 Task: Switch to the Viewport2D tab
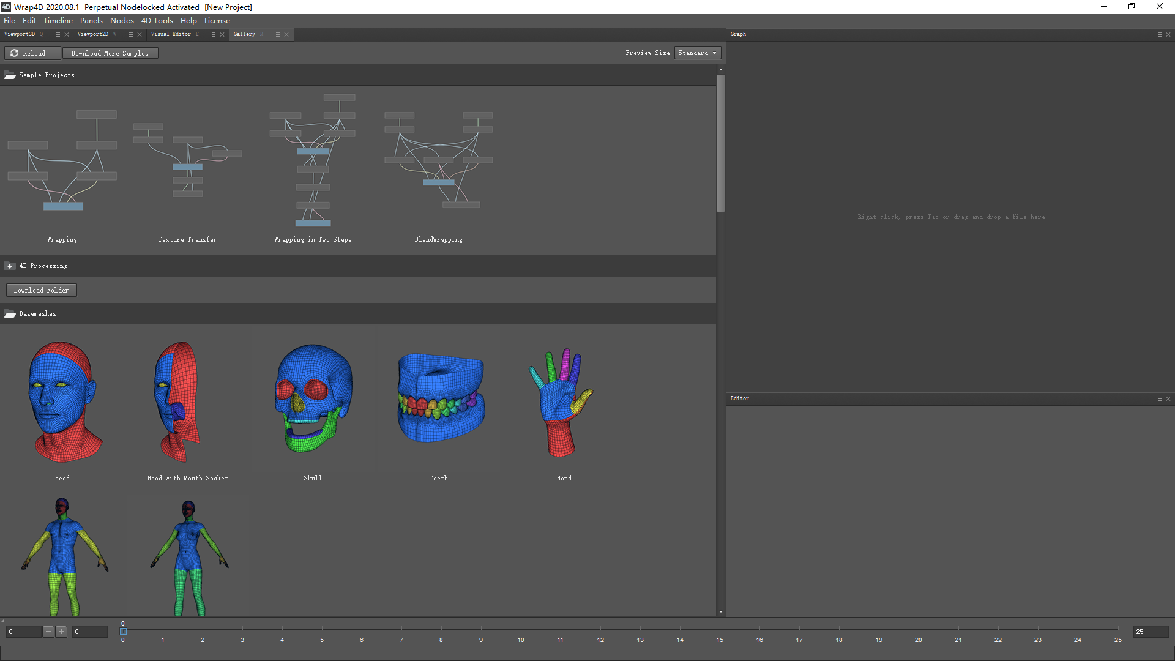coord(93,34)
